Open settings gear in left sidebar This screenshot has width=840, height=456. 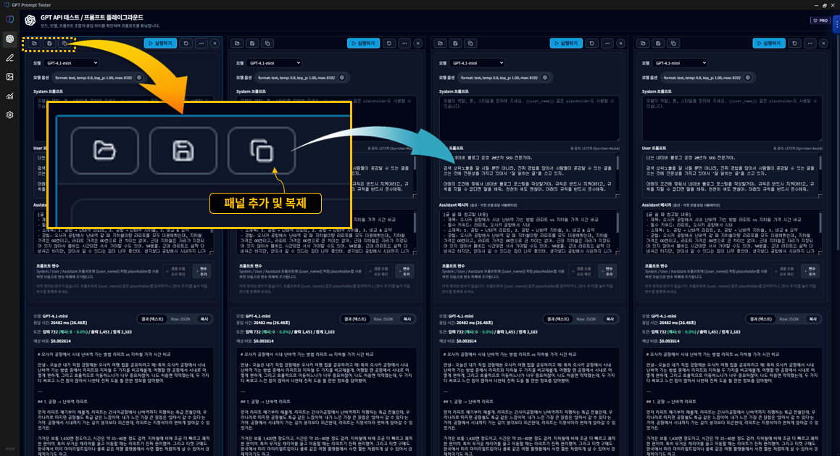[x=10, y=115]
